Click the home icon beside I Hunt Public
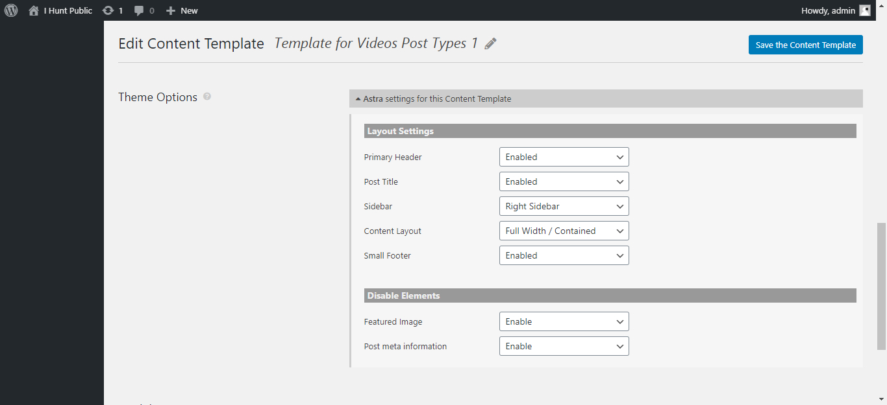887x405 pixels. pyautogui.click(x=34, y=10)
